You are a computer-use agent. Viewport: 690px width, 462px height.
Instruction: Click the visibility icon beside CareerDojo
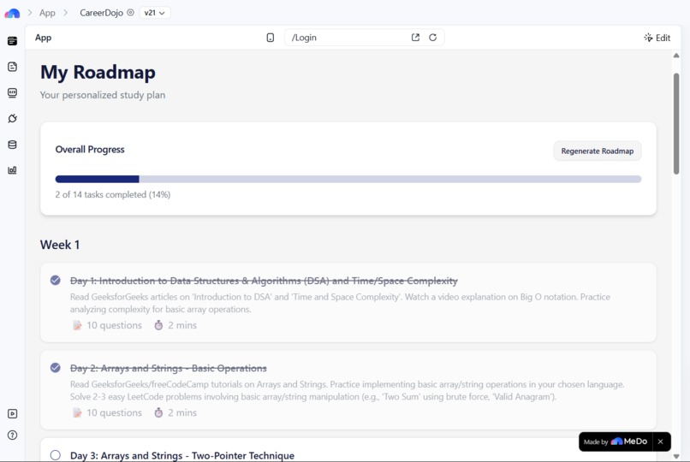pos(130,13)
